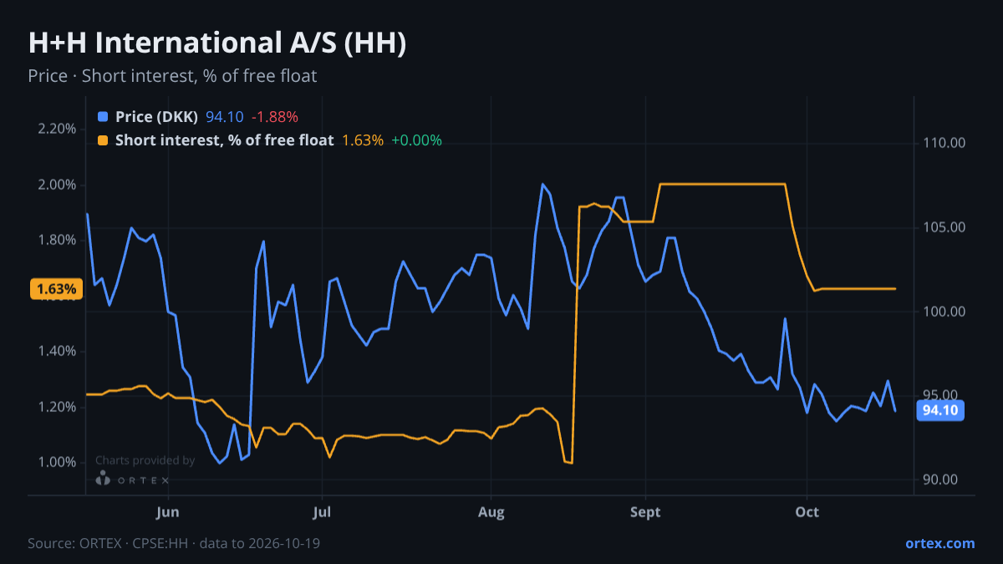
Task: Click the blue 94.10 price axis badge
Action: point(942,410)
